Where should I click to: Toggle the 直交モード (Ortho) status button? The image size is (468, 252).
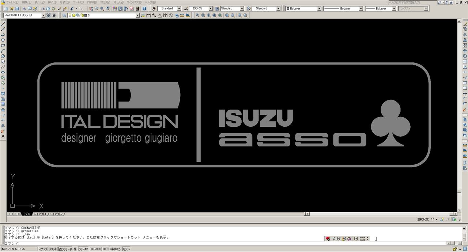tap(65, 249)
